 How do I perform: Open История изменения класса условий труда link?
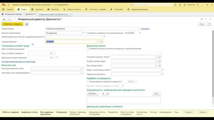pyautogui.click(x=18, y=62)
